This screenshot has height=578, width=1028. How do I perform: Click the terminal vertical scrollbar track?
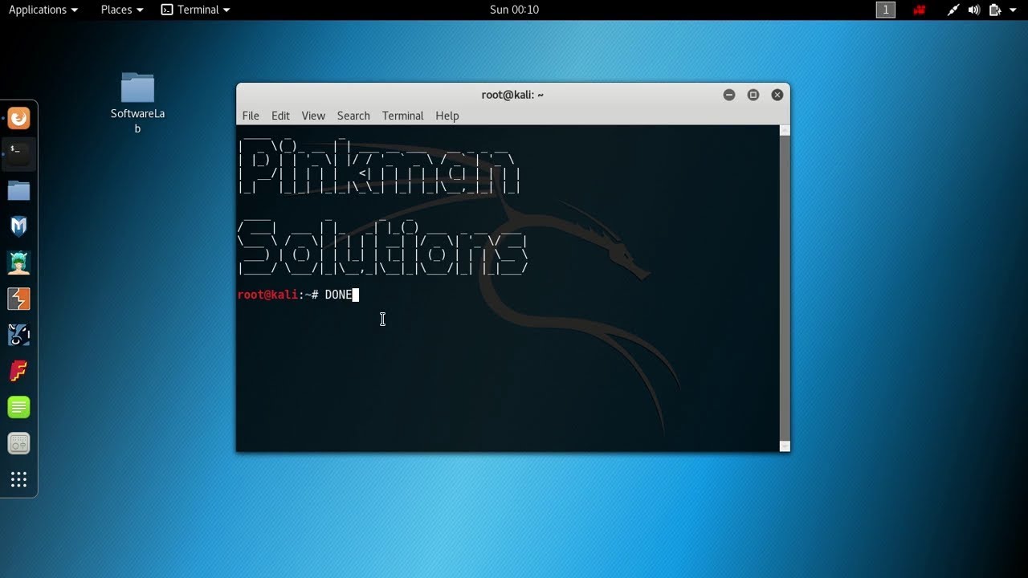click(785, 288)
